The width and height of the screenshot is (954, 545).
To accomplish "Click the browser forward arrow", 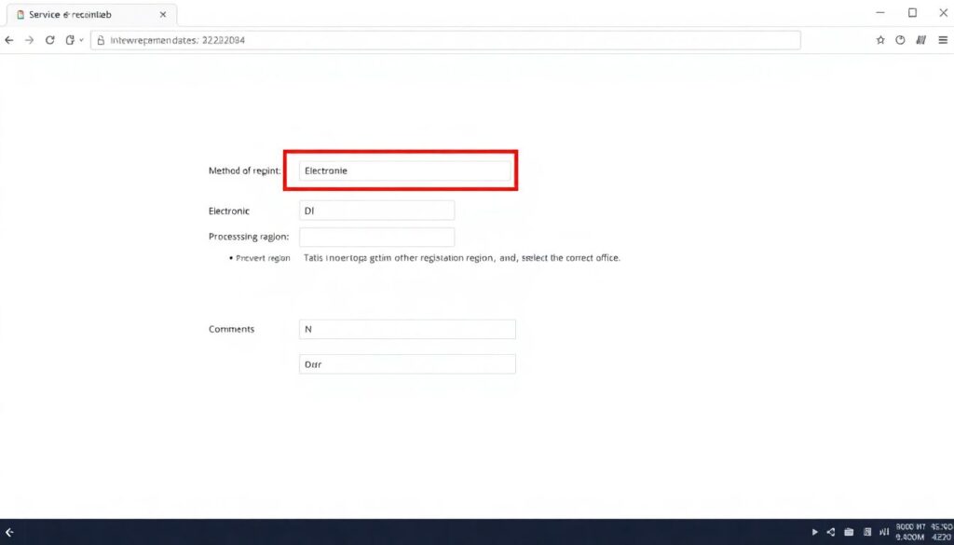I will coord(29,41).
